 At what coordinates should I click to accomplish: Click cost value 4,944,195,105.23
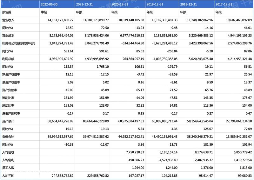pos(240,36)
